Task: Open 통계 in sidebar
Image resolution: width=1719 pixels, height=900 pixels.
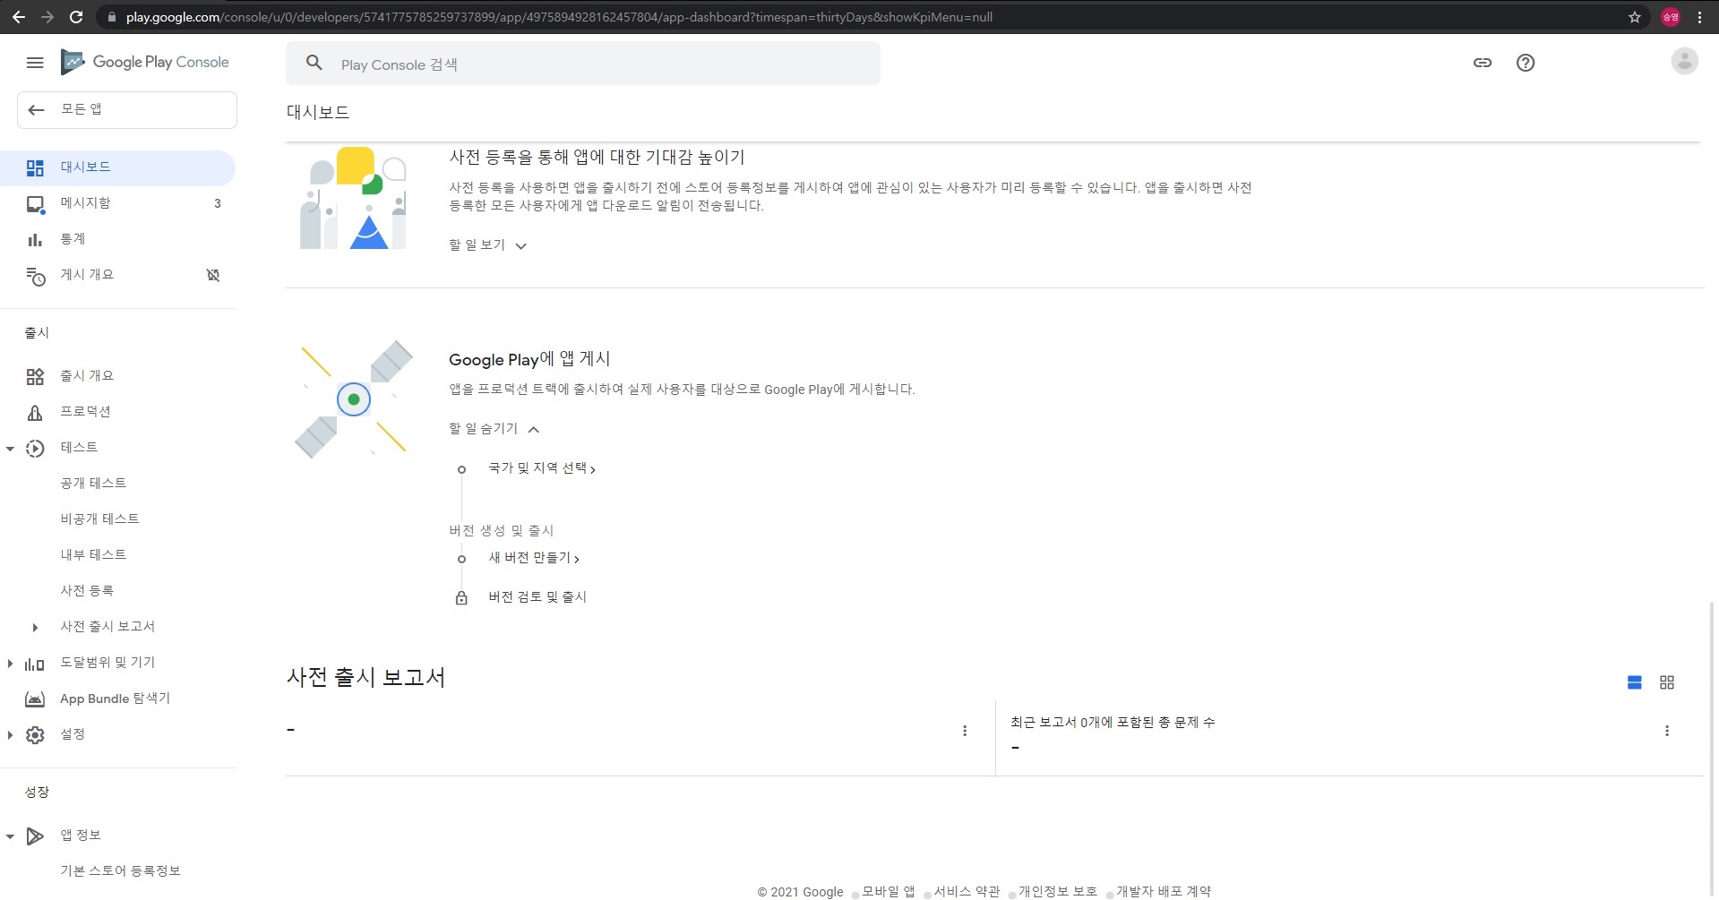Action: point(117,240)
